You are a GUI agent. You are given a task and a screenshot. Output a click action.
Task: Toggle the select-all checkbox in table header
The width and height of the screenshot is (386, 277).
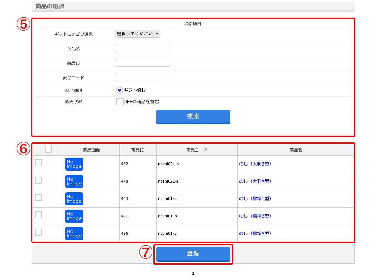click(48, 149)
